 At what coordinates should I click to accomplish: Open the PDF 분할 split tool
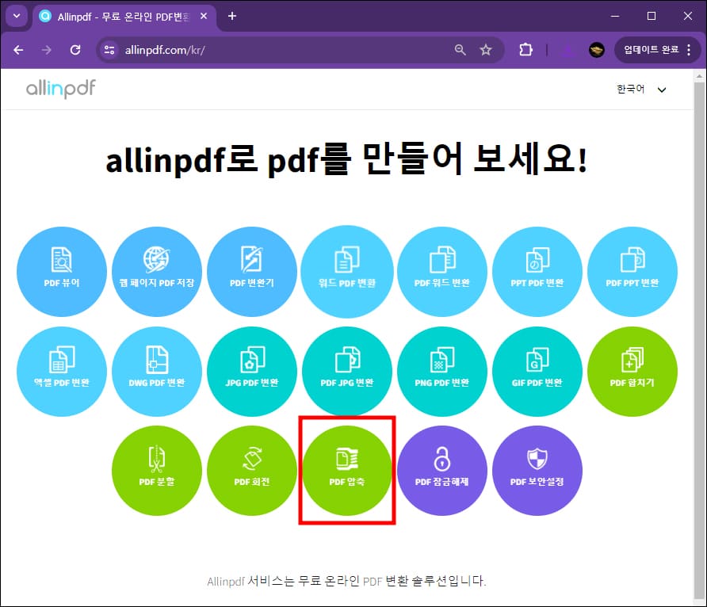tap(157, 470)
